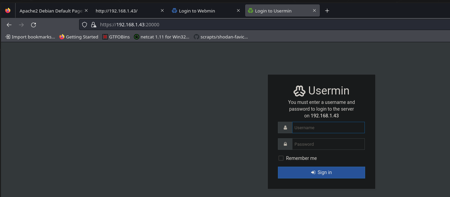This screenshot has height=197, width=450.
Task: Open the netcat 1.11 for Win32 bookmark
Action: (162, 37)
